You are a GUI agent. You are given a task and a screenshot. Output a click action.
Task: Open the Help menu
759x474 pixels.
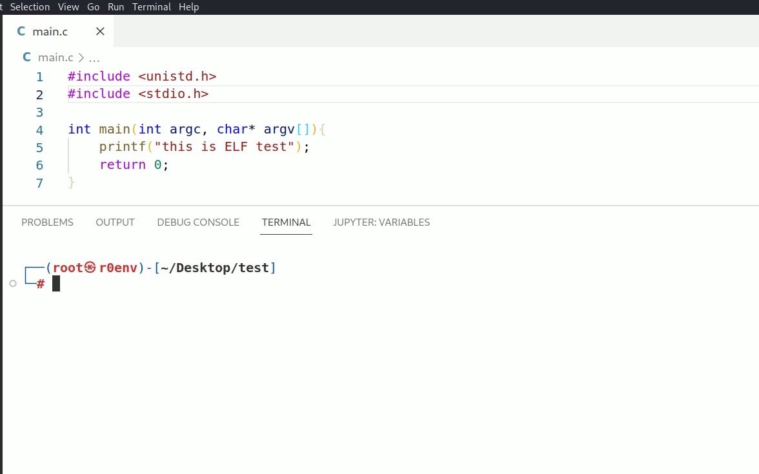tap(188, 6)
